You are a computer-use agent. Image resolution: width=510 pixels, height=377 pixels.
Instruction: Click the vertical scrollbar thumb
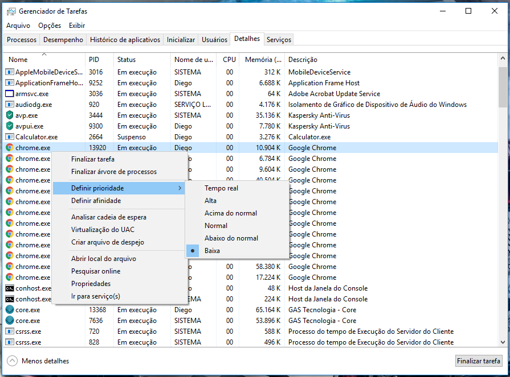(503, 87)
